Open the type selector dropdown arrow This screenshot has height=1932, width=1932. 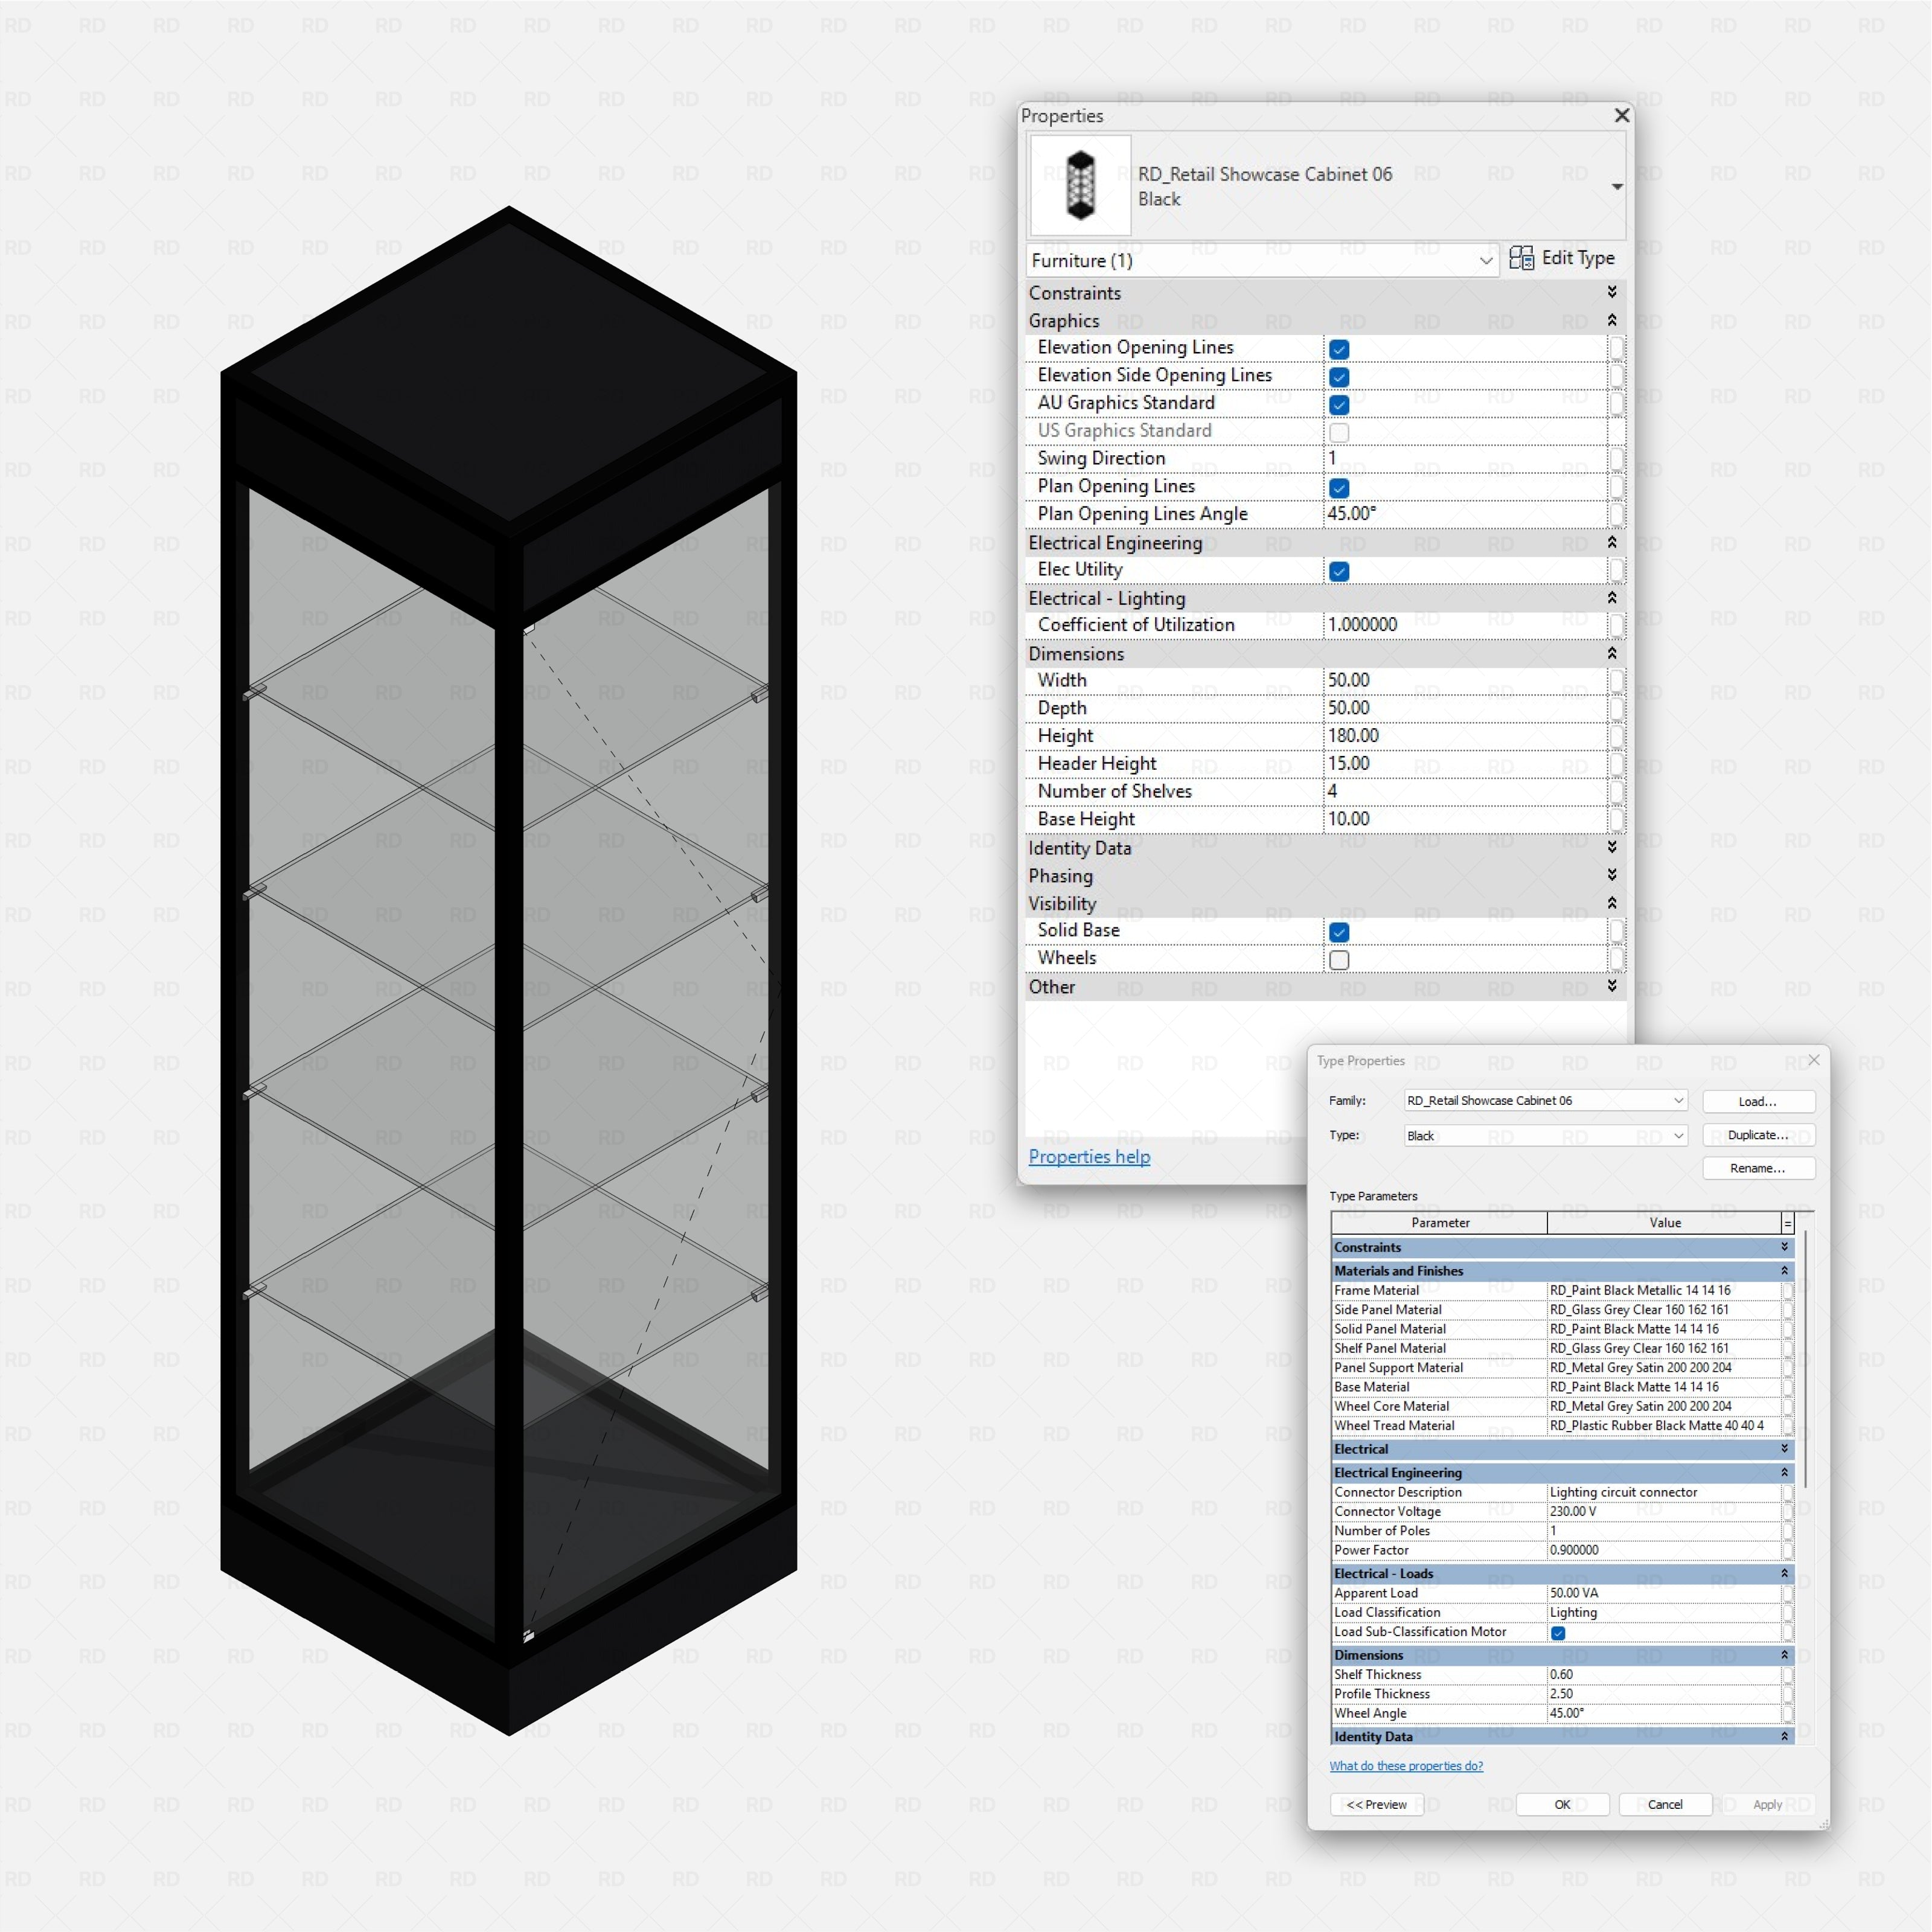point(1616,187)
